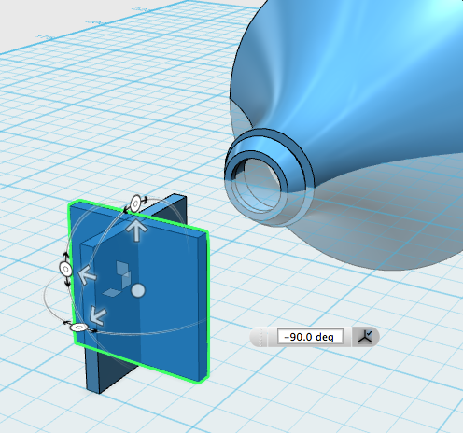Click the top rotation handle on manipulator
Viewport: 463px width, 433px height.
click(x=135, y=203)
